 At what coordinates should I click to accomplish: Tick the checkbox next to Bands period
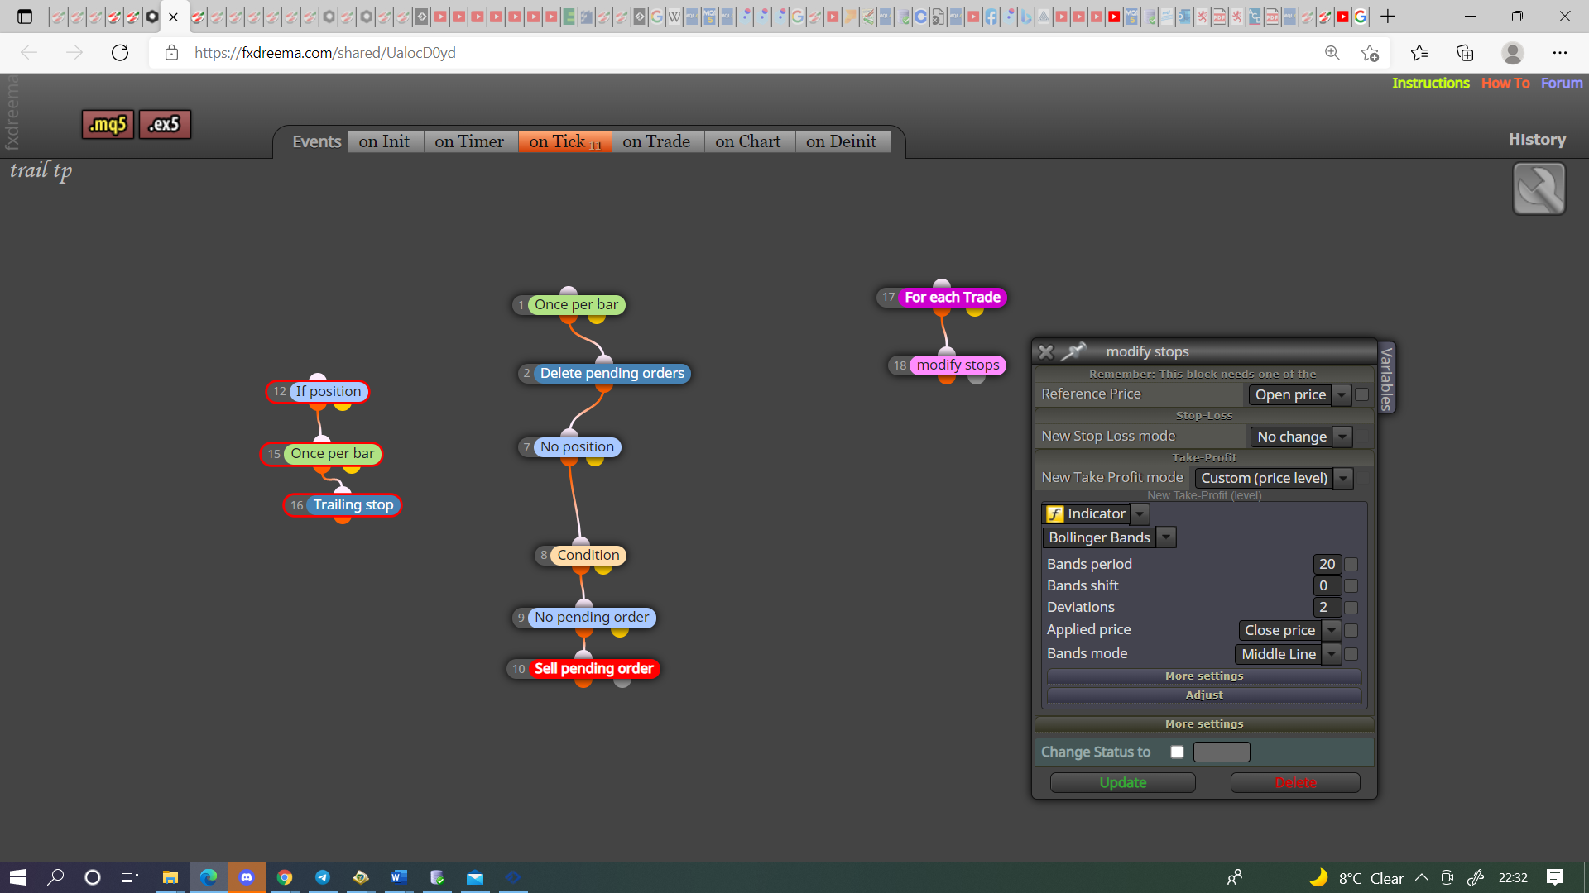coord(1351,565)
